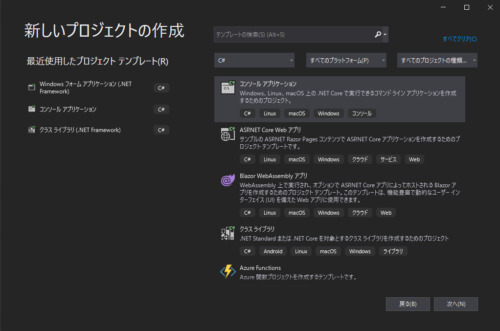Image resolution: width=500 pixels, height=331 pixels.
Task: Select the macOS tag on Blazor WebAssembly
Action: [x=297, y=212]
